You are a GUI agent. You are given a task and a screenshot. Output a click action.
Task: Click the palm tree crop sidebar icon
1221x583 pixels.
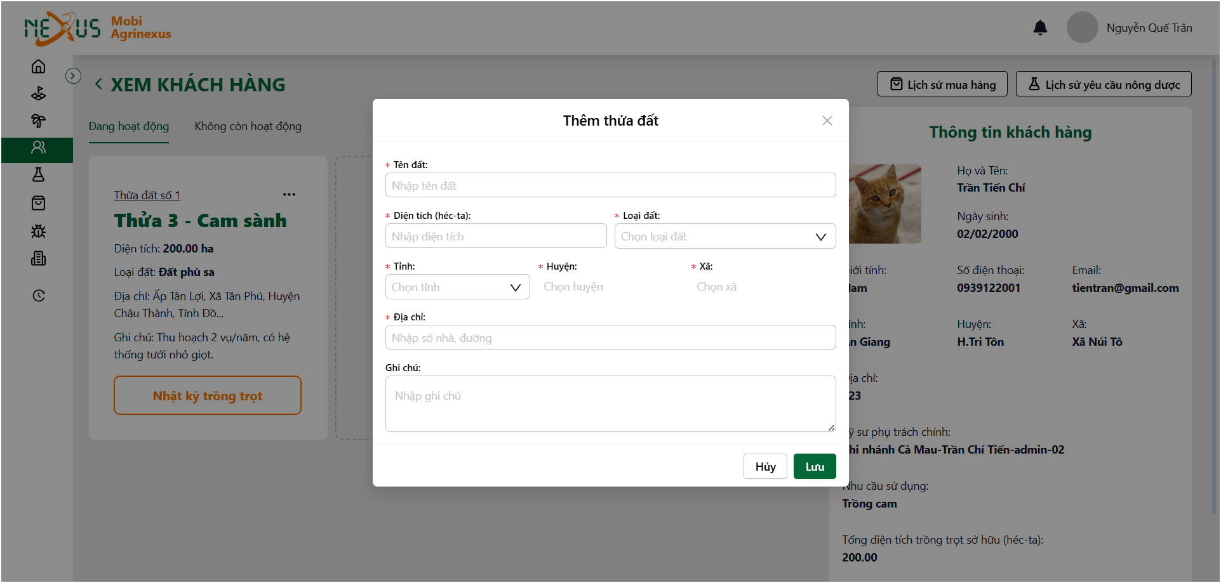(x=38, y=121)
